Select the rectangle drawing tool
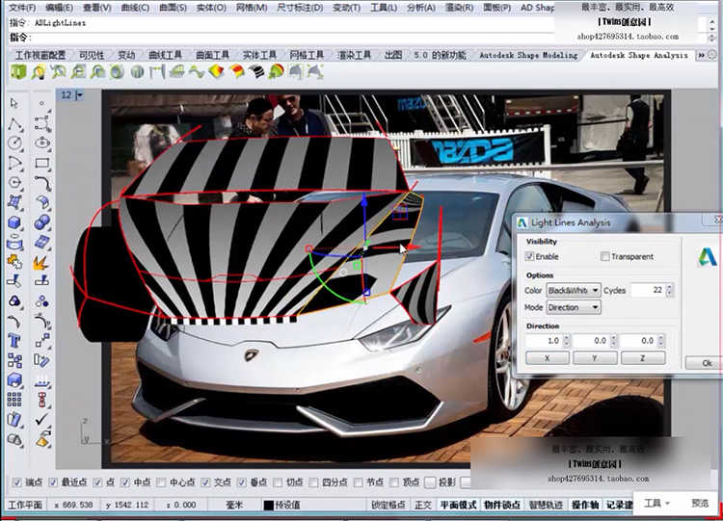723x521 pixels. point(41,163)
